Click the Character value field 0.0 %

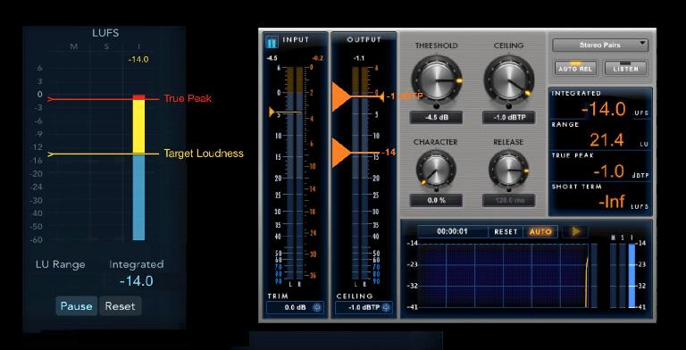[436, 200]
